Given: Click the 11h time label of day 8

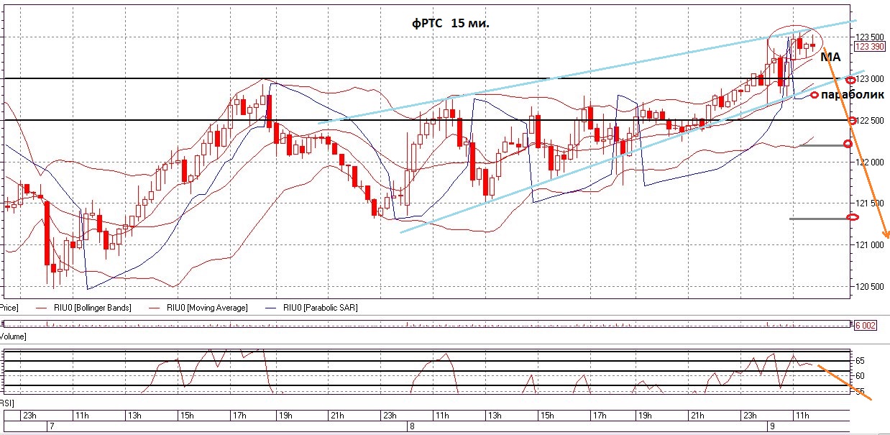Looking at the screenshot, I should click(x=441, y=416).
